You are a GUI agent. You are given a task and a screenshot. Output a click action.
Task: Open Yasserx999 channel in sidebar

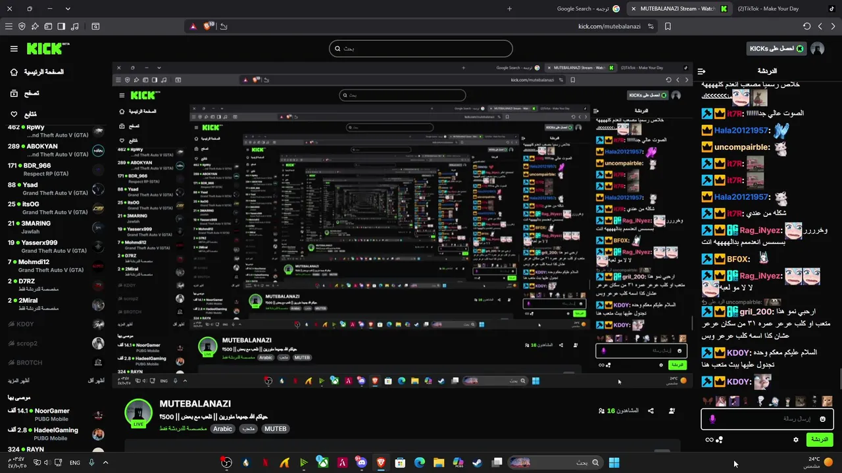[x=55, y=247]
